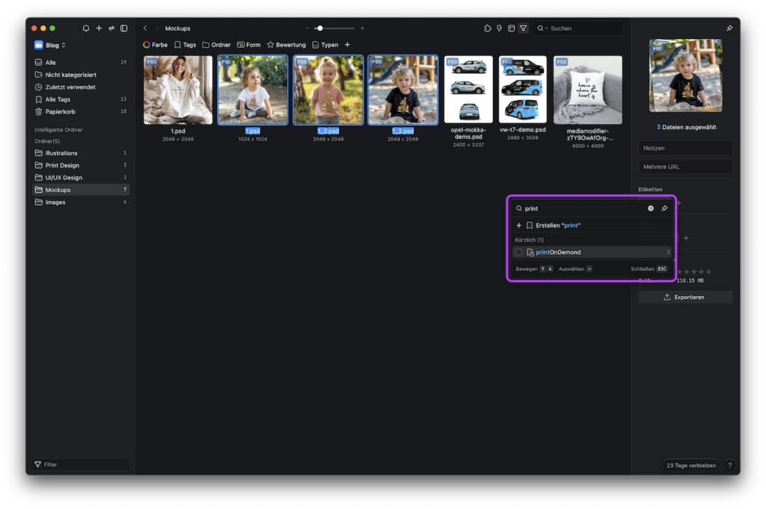The width and height of the screenshot is (766, 509).
Task: Click the Exportieren button
Action: pos(685,297)
